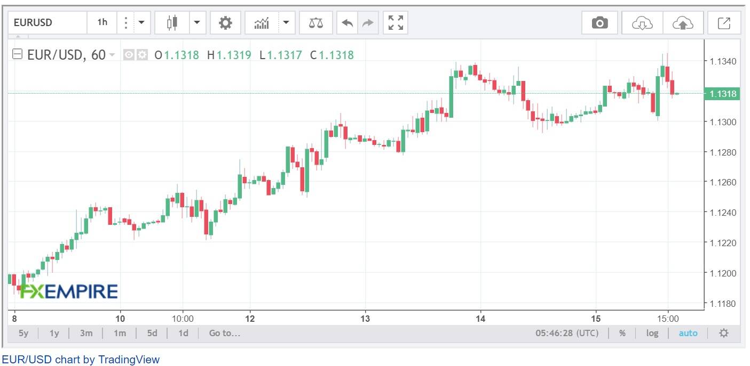Toggle the auto scale
750x366 pixels.
tap(688, 333)
